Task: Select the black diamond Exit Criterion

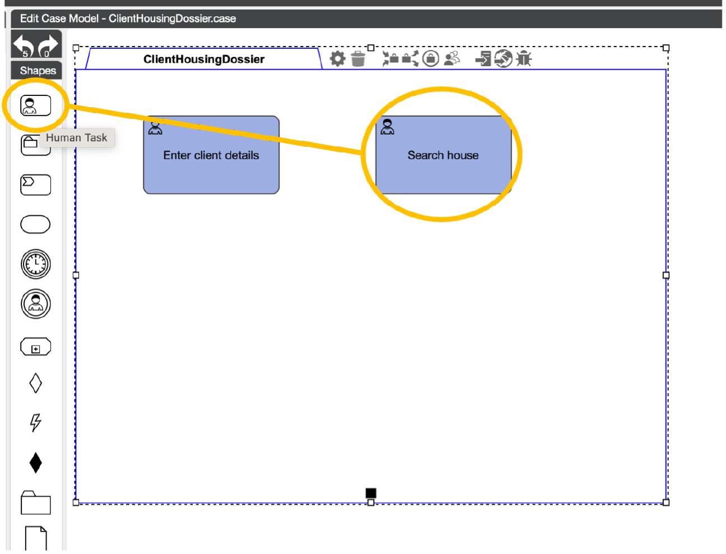Action: tap(35, 463)
